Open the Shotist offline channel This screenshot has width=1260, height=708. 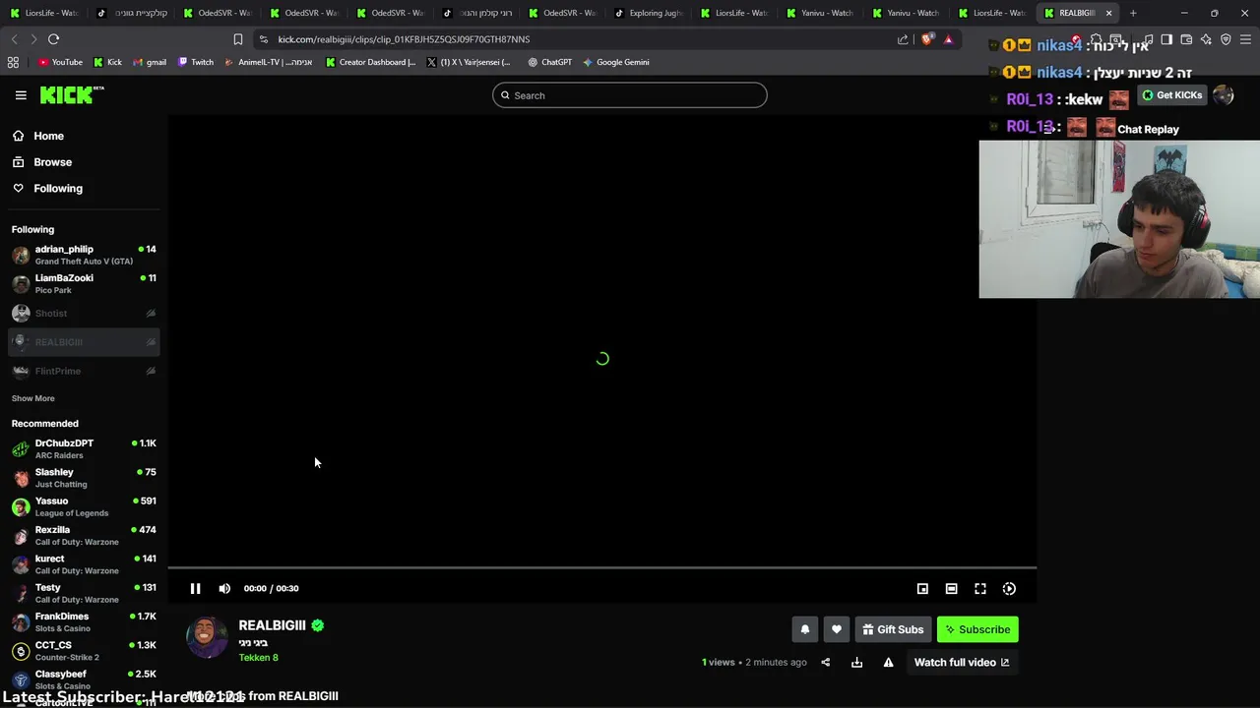pyautogui.click(x=85, y=313)
